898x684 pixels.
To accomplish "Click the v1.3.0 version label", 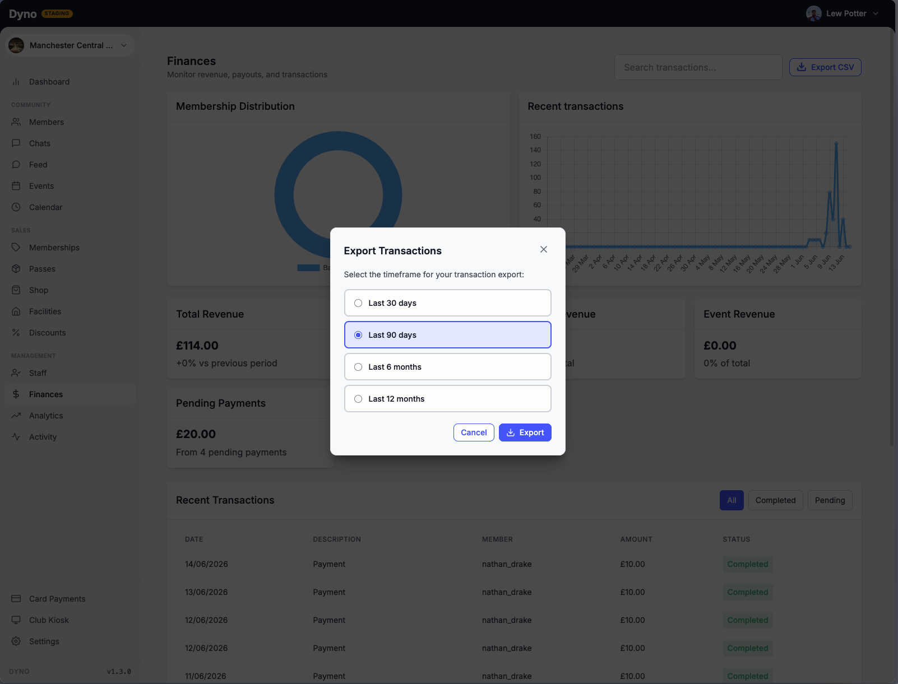I will pos(119,671).
